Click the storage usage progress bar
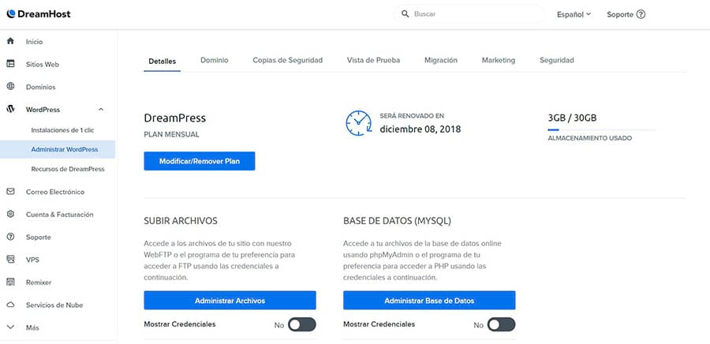 pyautogui.click(x=601, y=129)
